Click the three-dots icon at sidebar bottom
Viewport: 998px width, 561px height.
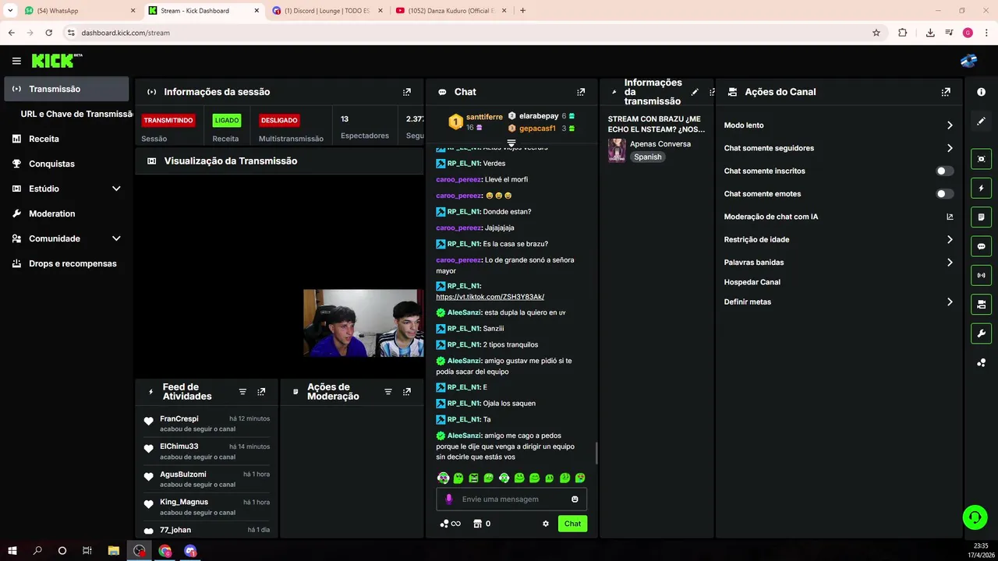[x=981, y=363]
